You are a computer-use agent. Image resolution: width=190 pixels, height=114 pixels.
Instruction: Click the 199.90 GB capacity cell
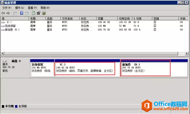(x=104, y=22)
